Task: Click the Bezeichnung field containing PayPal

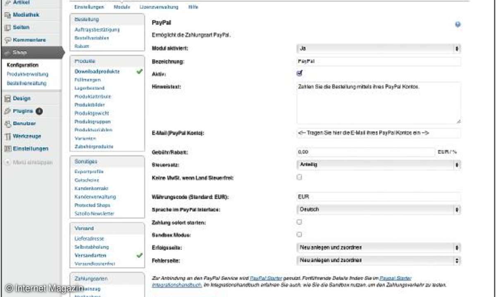Action: 379,61
